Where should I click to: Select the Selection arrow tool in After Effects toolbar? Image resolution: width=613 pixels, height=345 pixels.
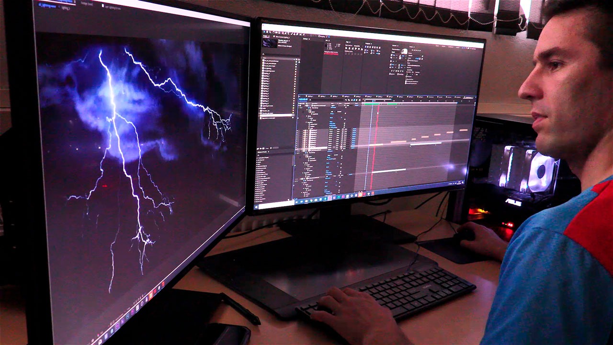(264, 32)
